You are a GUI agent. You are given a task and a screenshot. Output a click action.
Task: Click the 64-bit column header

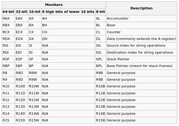tap(8, 12)
